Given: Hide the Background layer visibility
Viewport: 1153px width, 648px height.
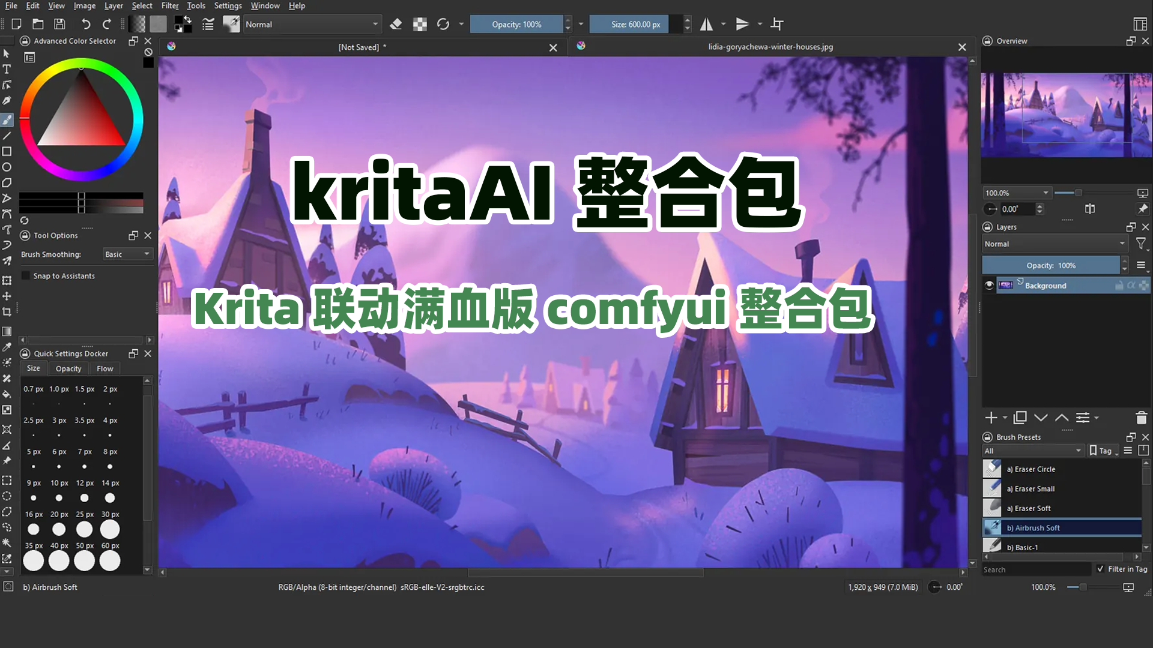Looking at the screenshot, I should [x=989, y=285].
